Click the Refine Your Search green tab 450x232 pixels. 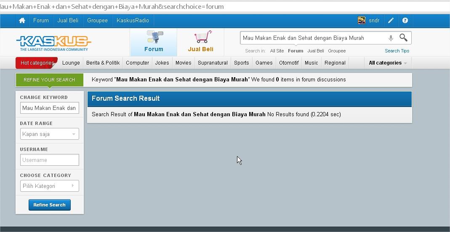pos(49,80)
